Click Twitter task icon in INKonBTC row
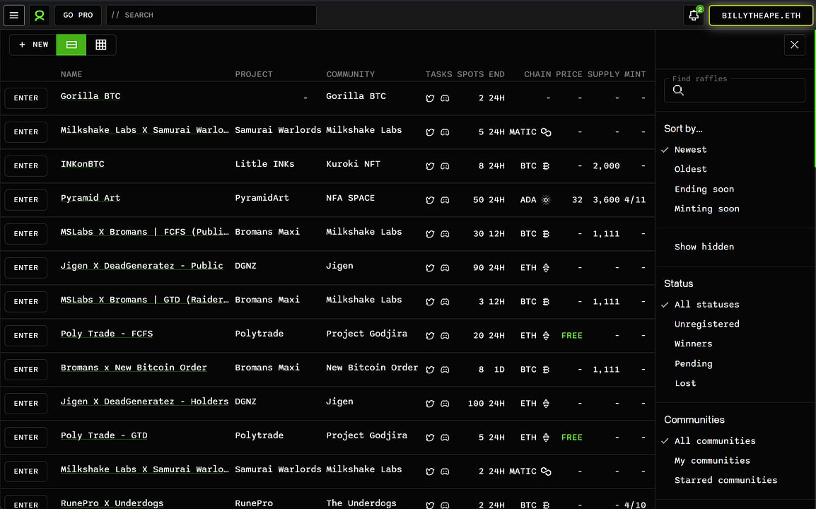This screenshot has width=816, height=509. point(430,166)
